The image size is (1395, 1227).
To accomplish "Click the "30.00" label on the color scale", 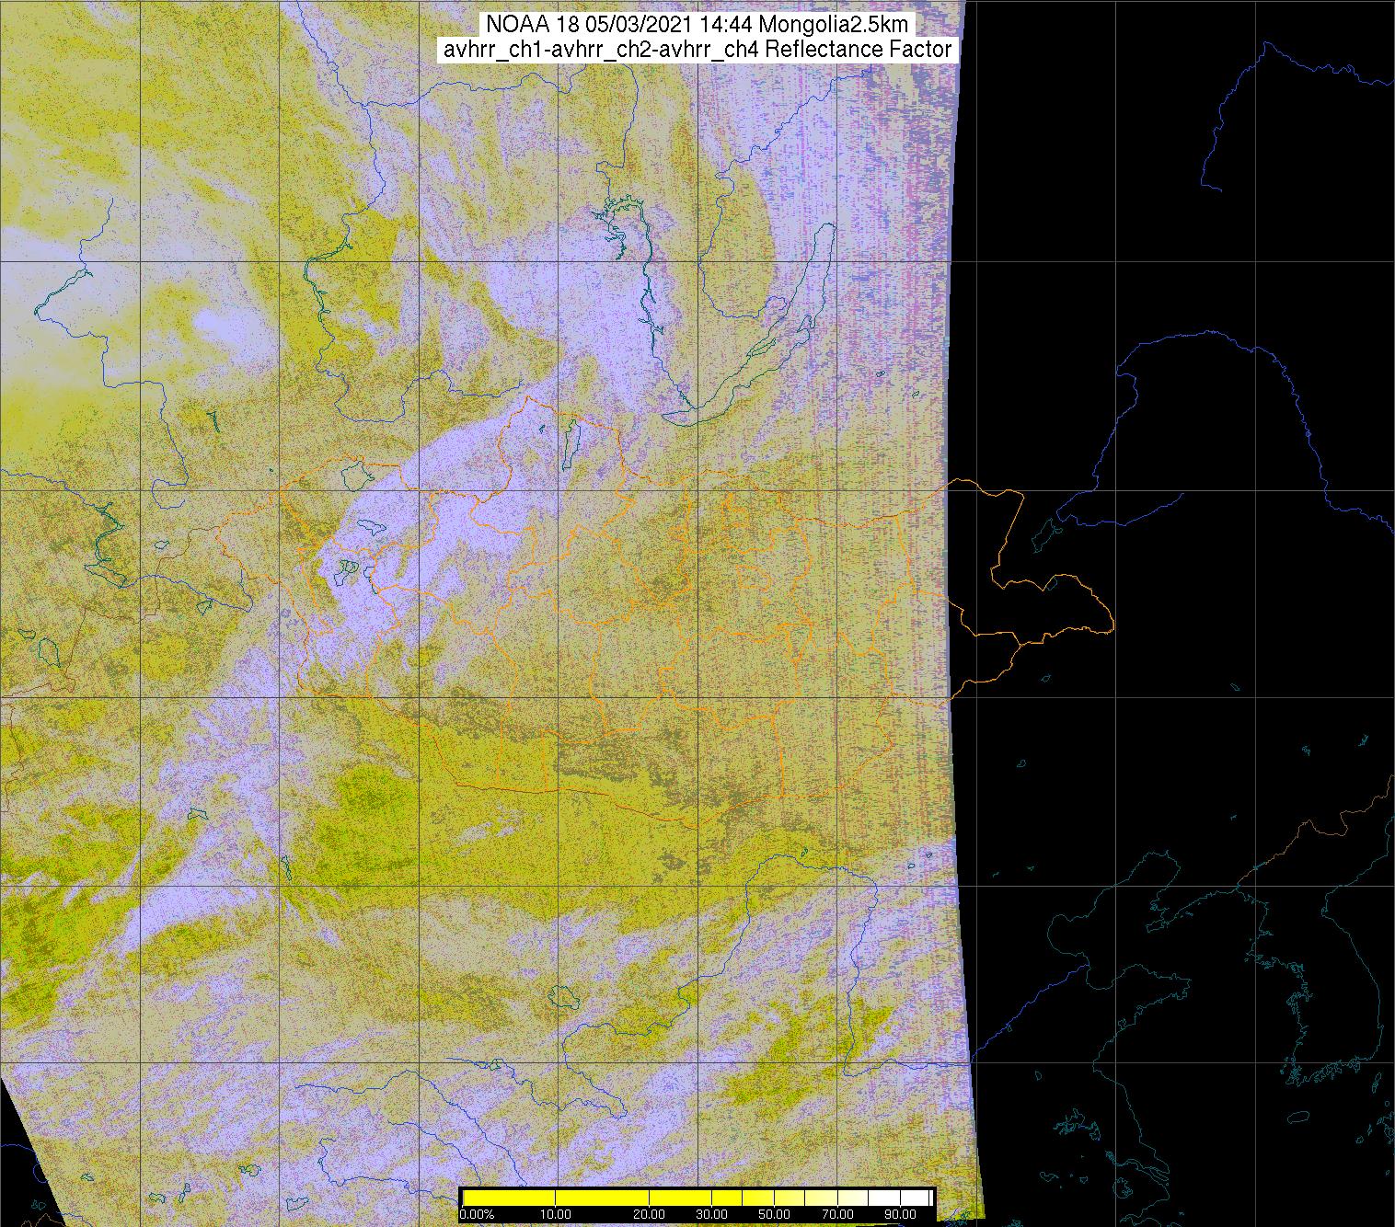I will pos(712,1215).
